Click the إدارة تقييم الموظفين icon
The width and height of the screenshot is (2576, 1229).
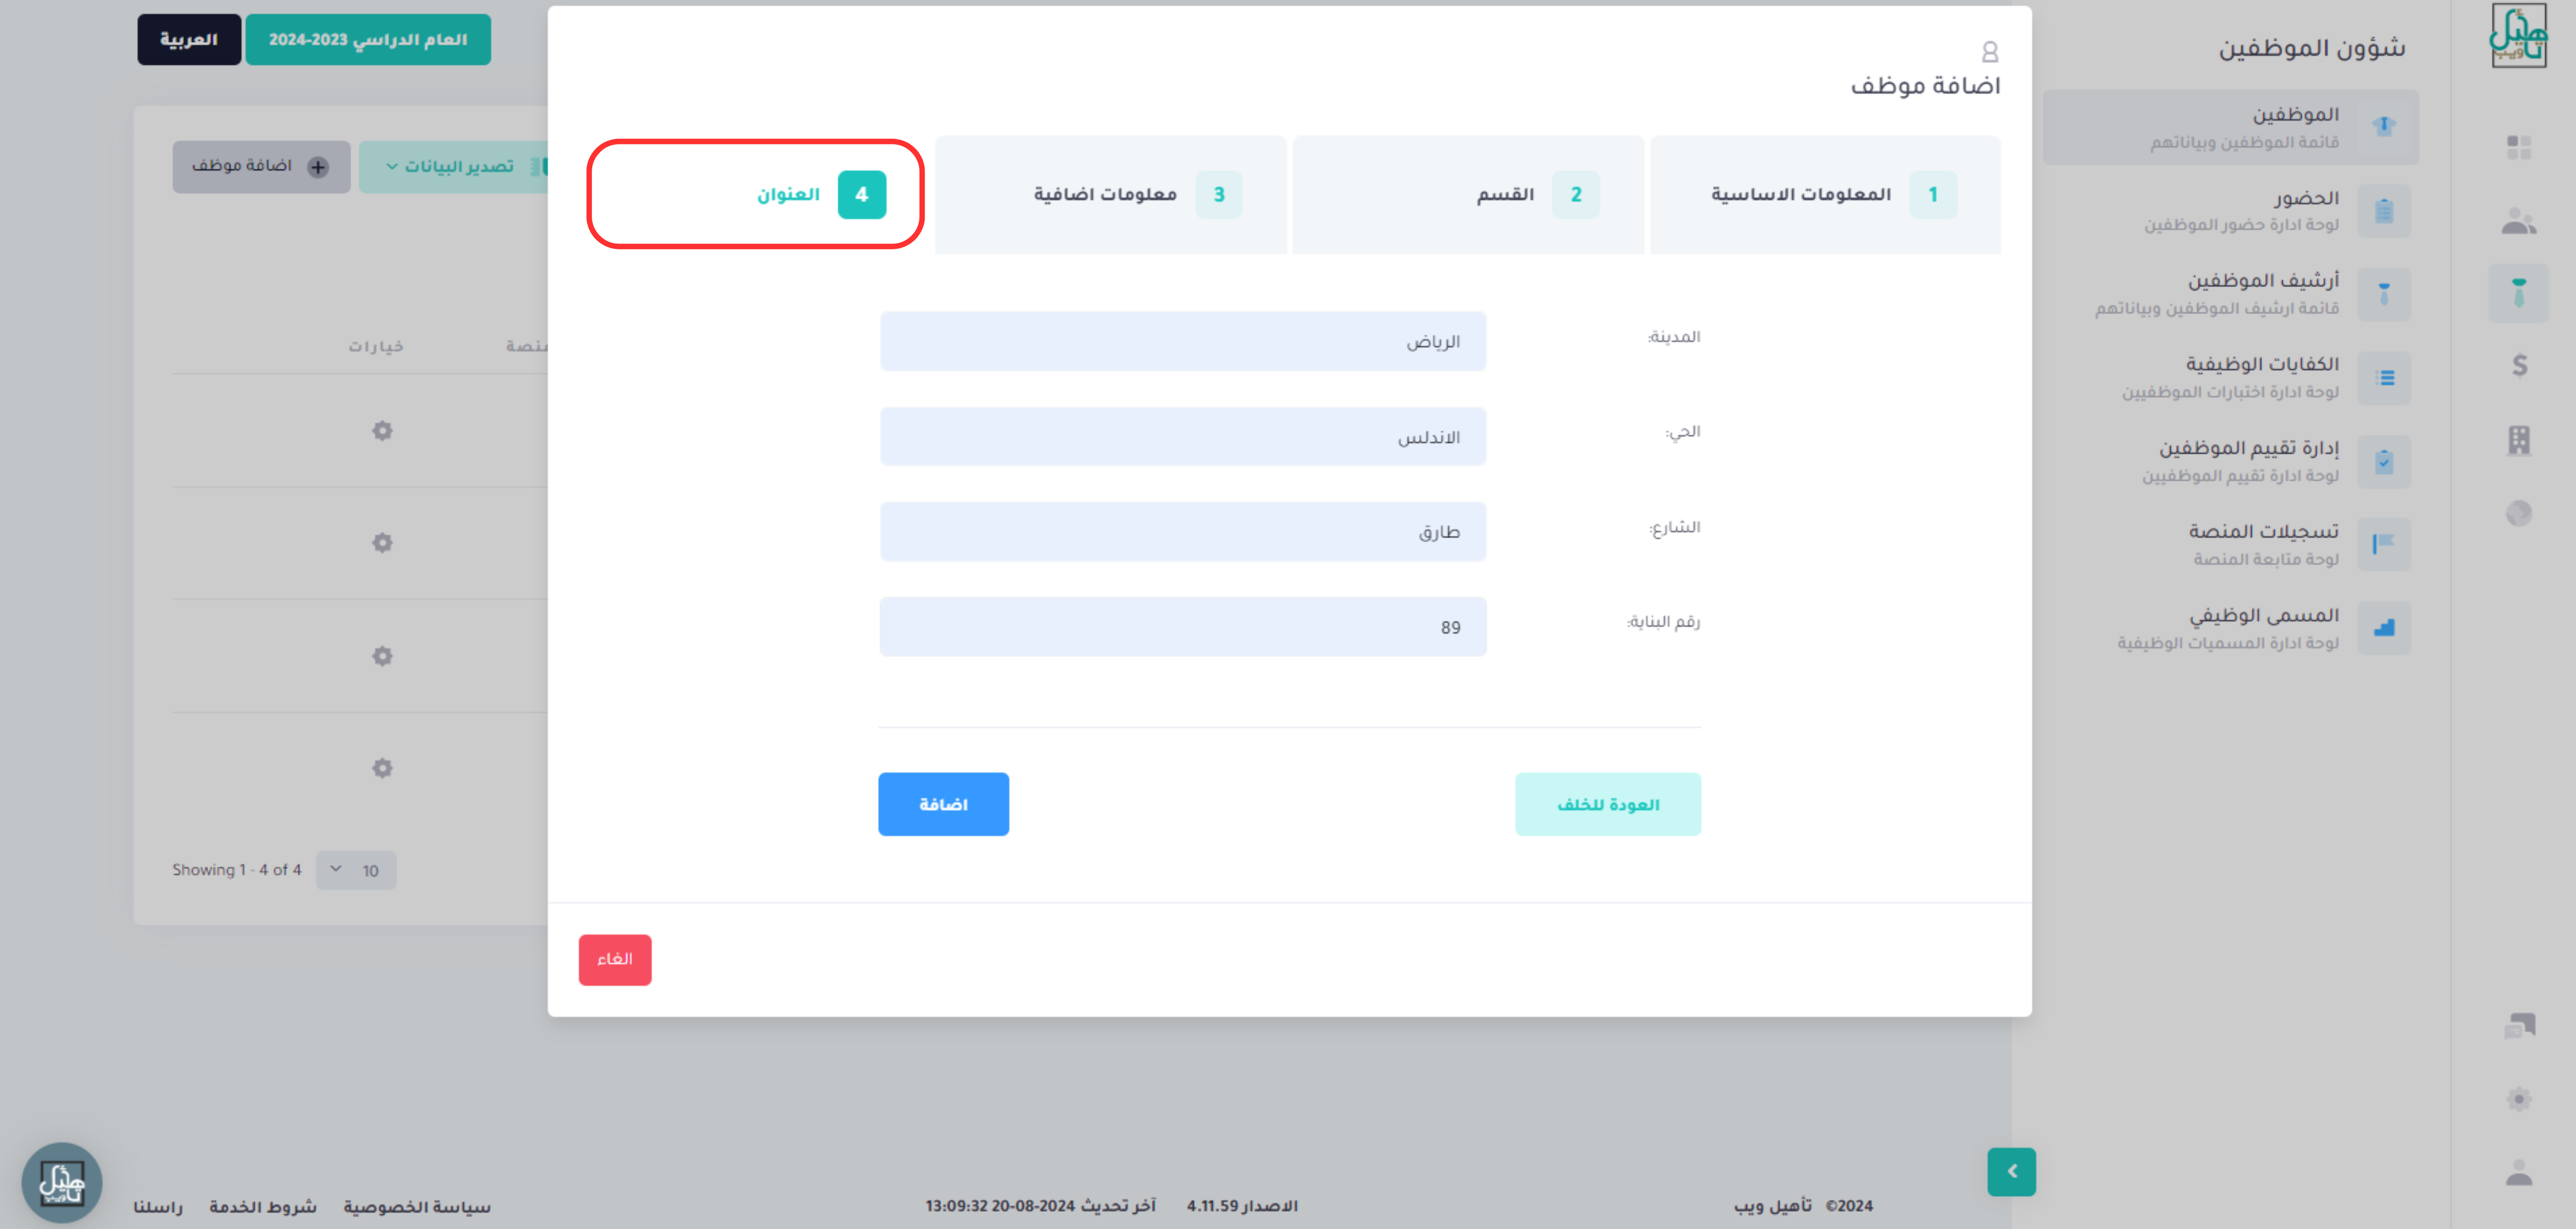(x=2384, y=461)
